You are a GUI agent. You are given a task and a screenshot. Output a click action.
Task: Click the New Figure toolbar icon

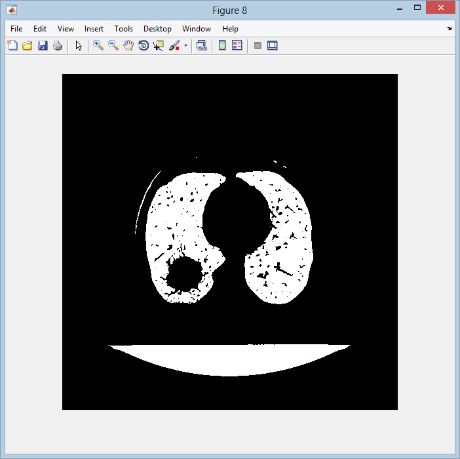pos(12,45)
